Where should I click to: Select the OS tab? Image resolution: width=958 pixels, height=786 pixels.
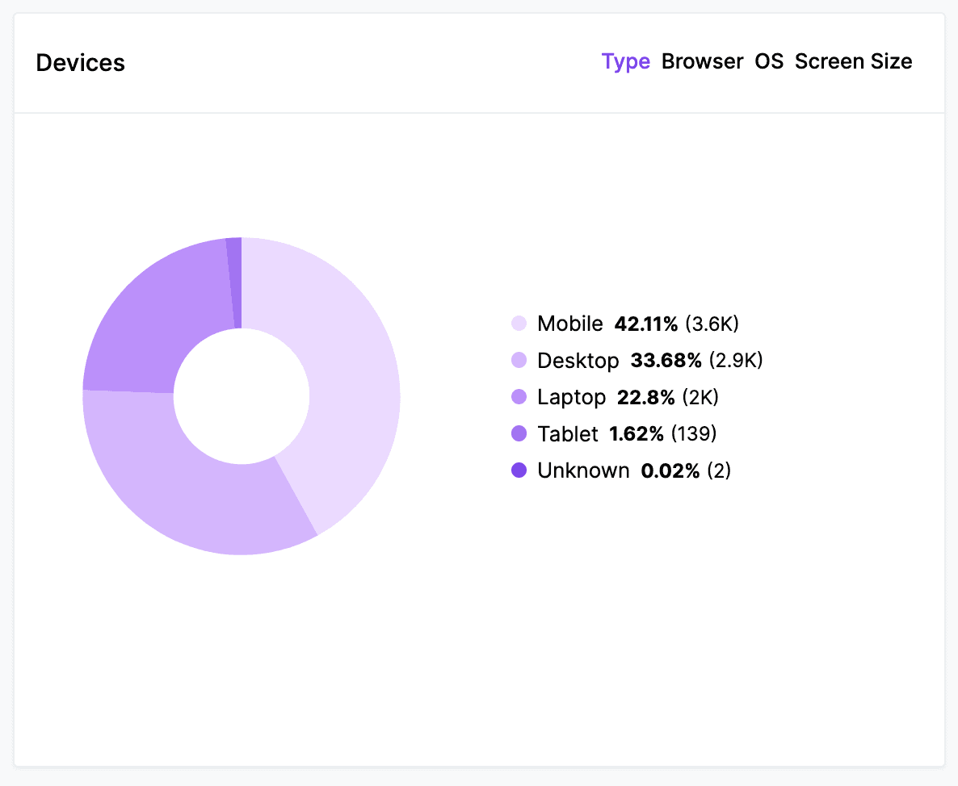pos(769,62)
